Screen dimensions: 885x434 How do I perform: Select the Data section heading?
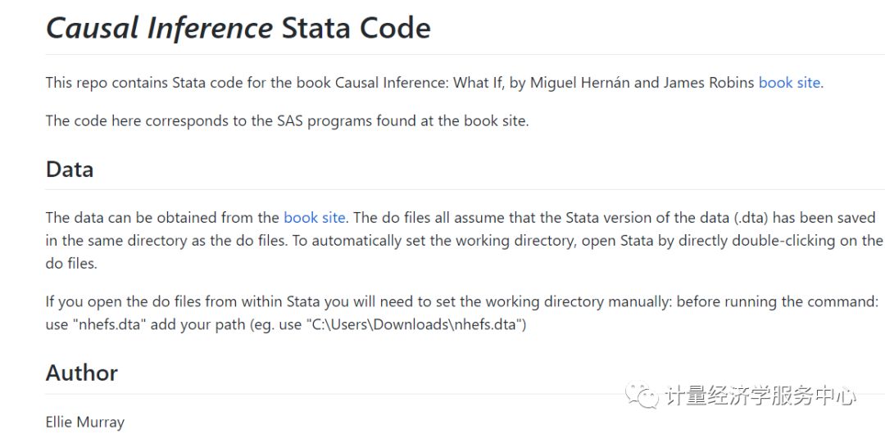(70, 170)
